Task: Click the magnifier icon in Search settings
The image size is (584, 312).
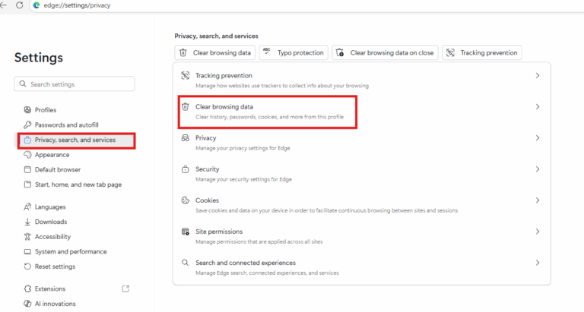Action: [23, 84]
